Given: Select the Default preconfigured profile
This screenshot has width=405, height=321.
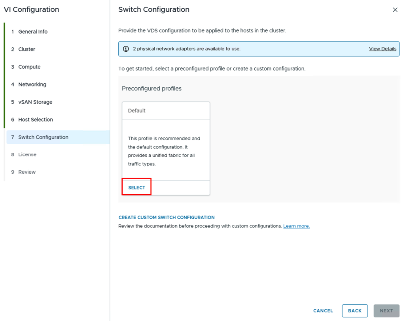Looking at the screenshot, I should [x=136, y=188].
